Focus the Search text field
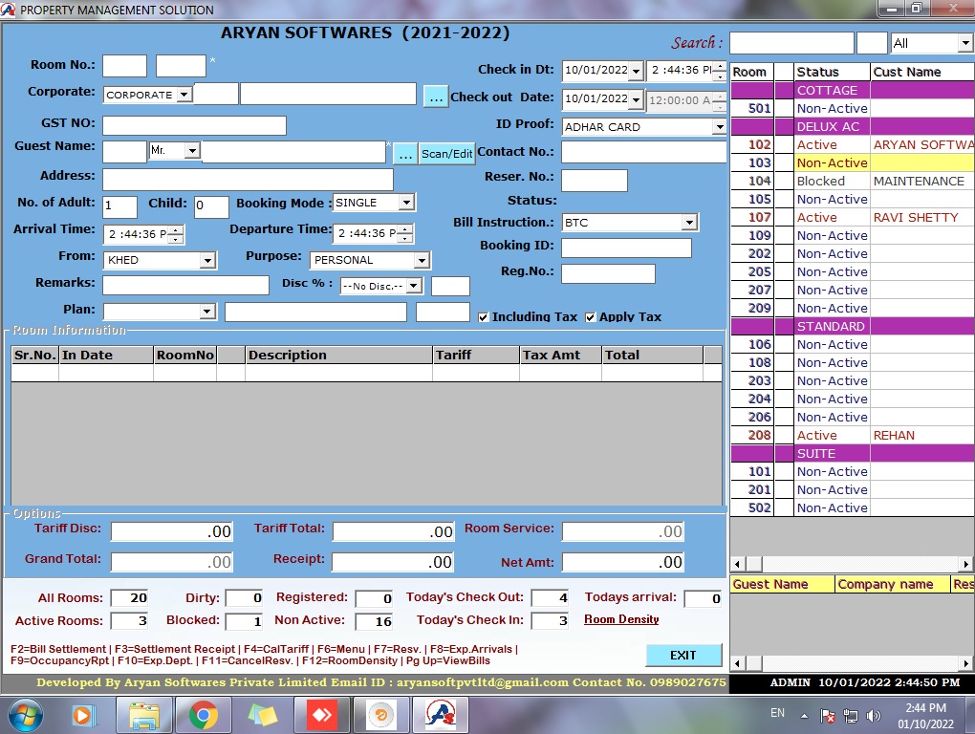 point(791,43)
